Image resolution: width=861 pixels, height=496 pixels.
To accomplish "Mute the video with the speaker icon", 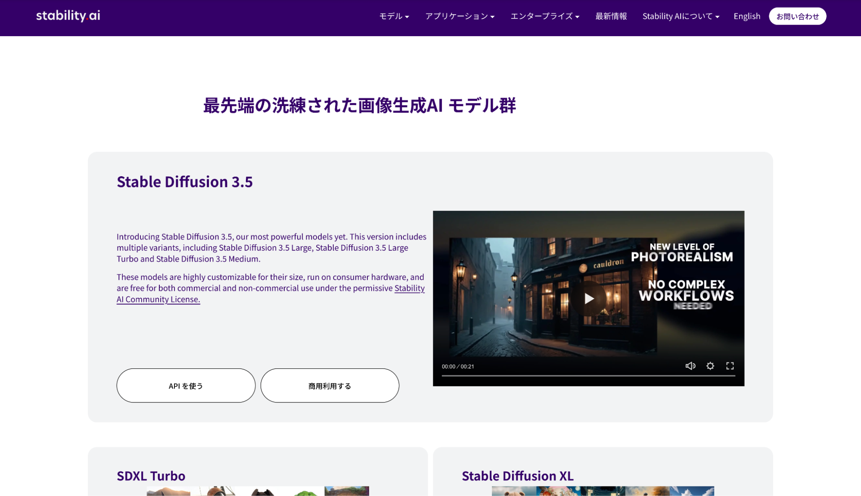I will point(690,366).
